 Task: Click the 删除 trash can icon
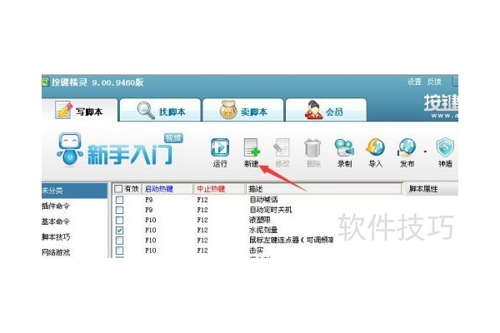[x=312, y=148]
